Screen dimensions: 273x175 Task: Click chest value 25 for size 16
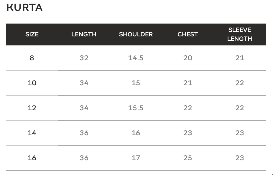pos(188,158)
